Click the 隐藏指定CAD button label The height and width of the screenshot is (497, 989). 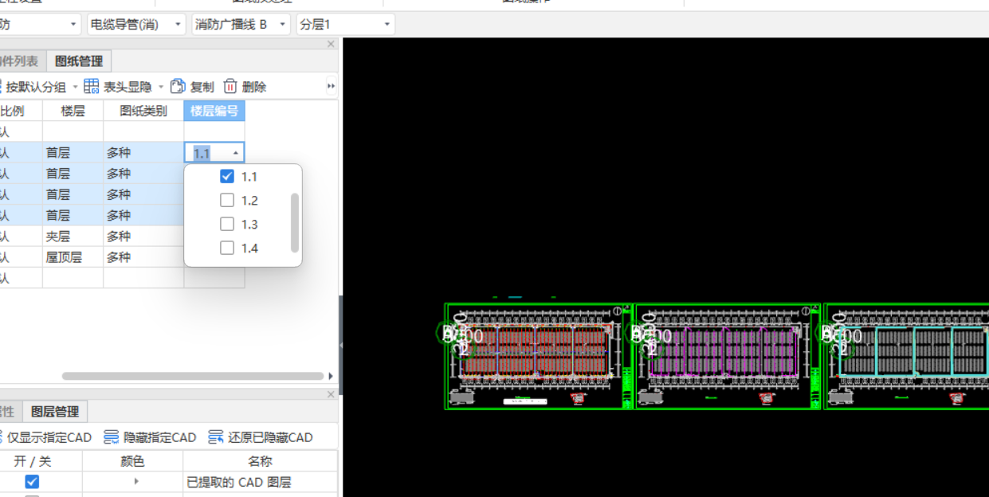(x=159, y=437)
